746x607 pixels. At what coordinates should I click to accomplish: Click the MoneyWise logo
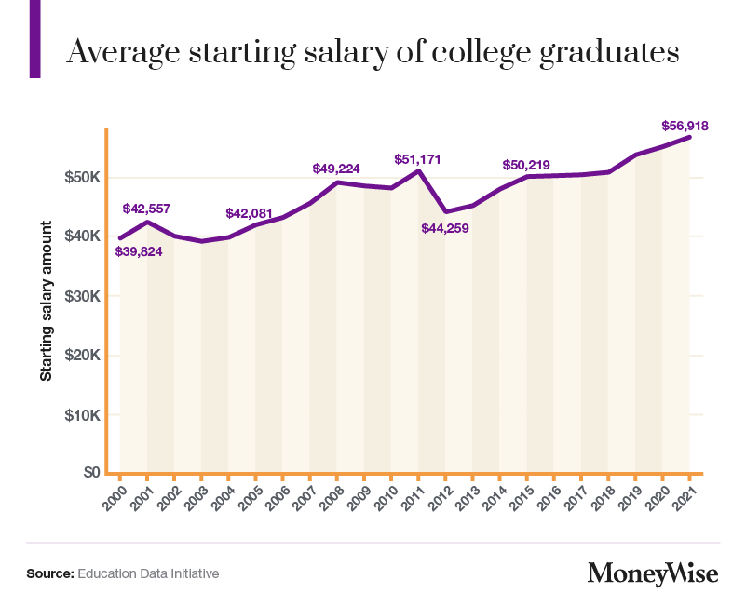652,574
